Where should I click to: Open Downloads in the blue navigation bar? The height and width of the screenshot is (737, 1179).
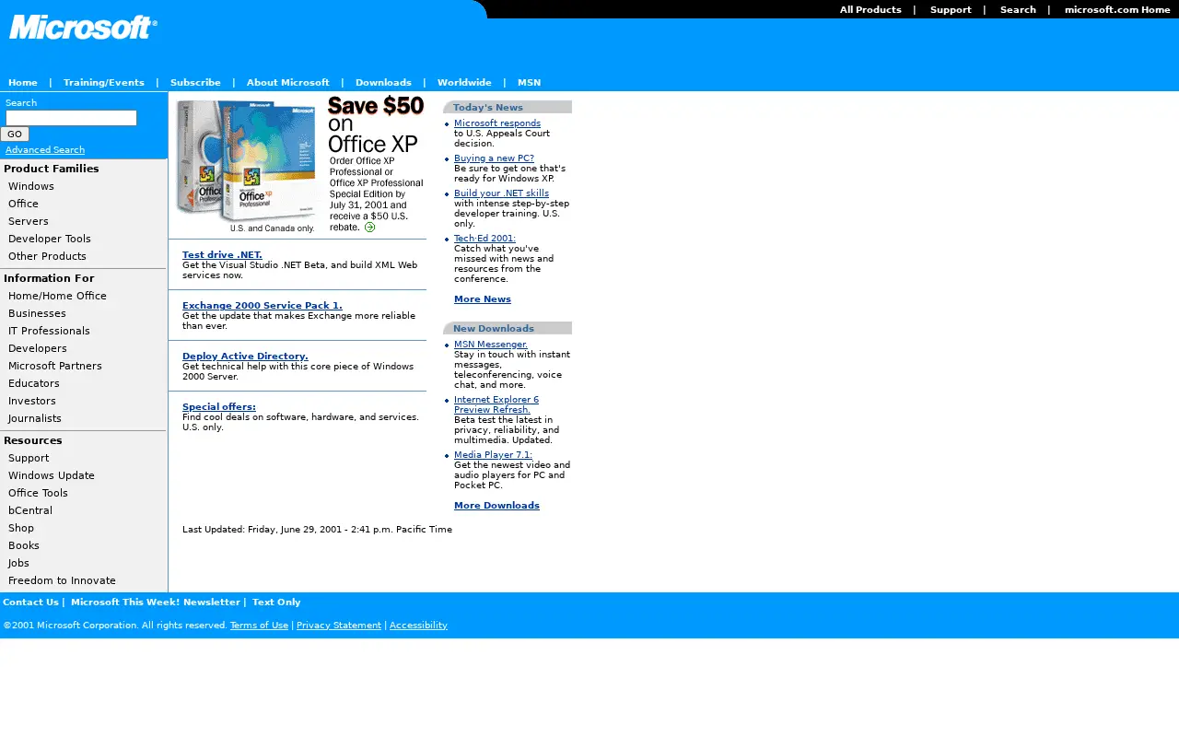coord(383,83)
